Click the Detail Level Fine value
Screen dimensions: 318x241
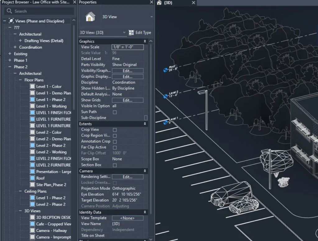[x=116, y=59]
